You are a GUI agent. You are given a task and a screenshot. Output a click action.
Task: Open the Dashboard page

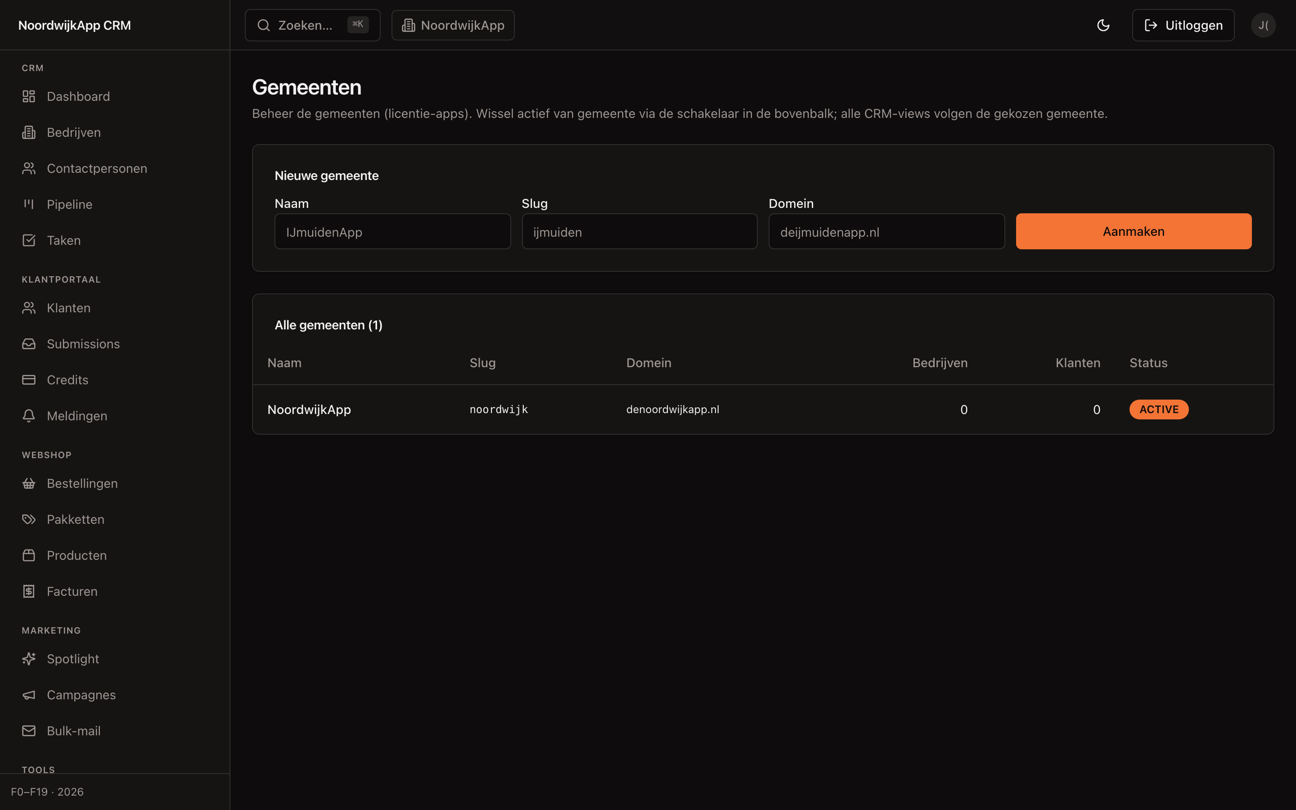point(115,96)
